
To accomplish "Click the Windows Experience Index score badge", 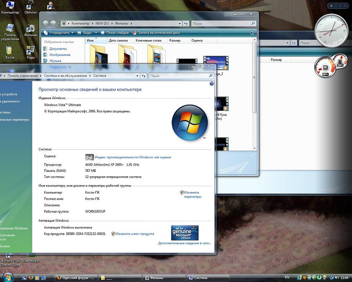I will tap(89, 157).
